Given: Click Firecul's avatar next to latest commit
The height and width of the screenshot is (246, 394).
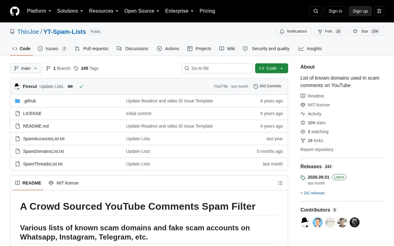Looking at the screenshot, I should [17, 86].
